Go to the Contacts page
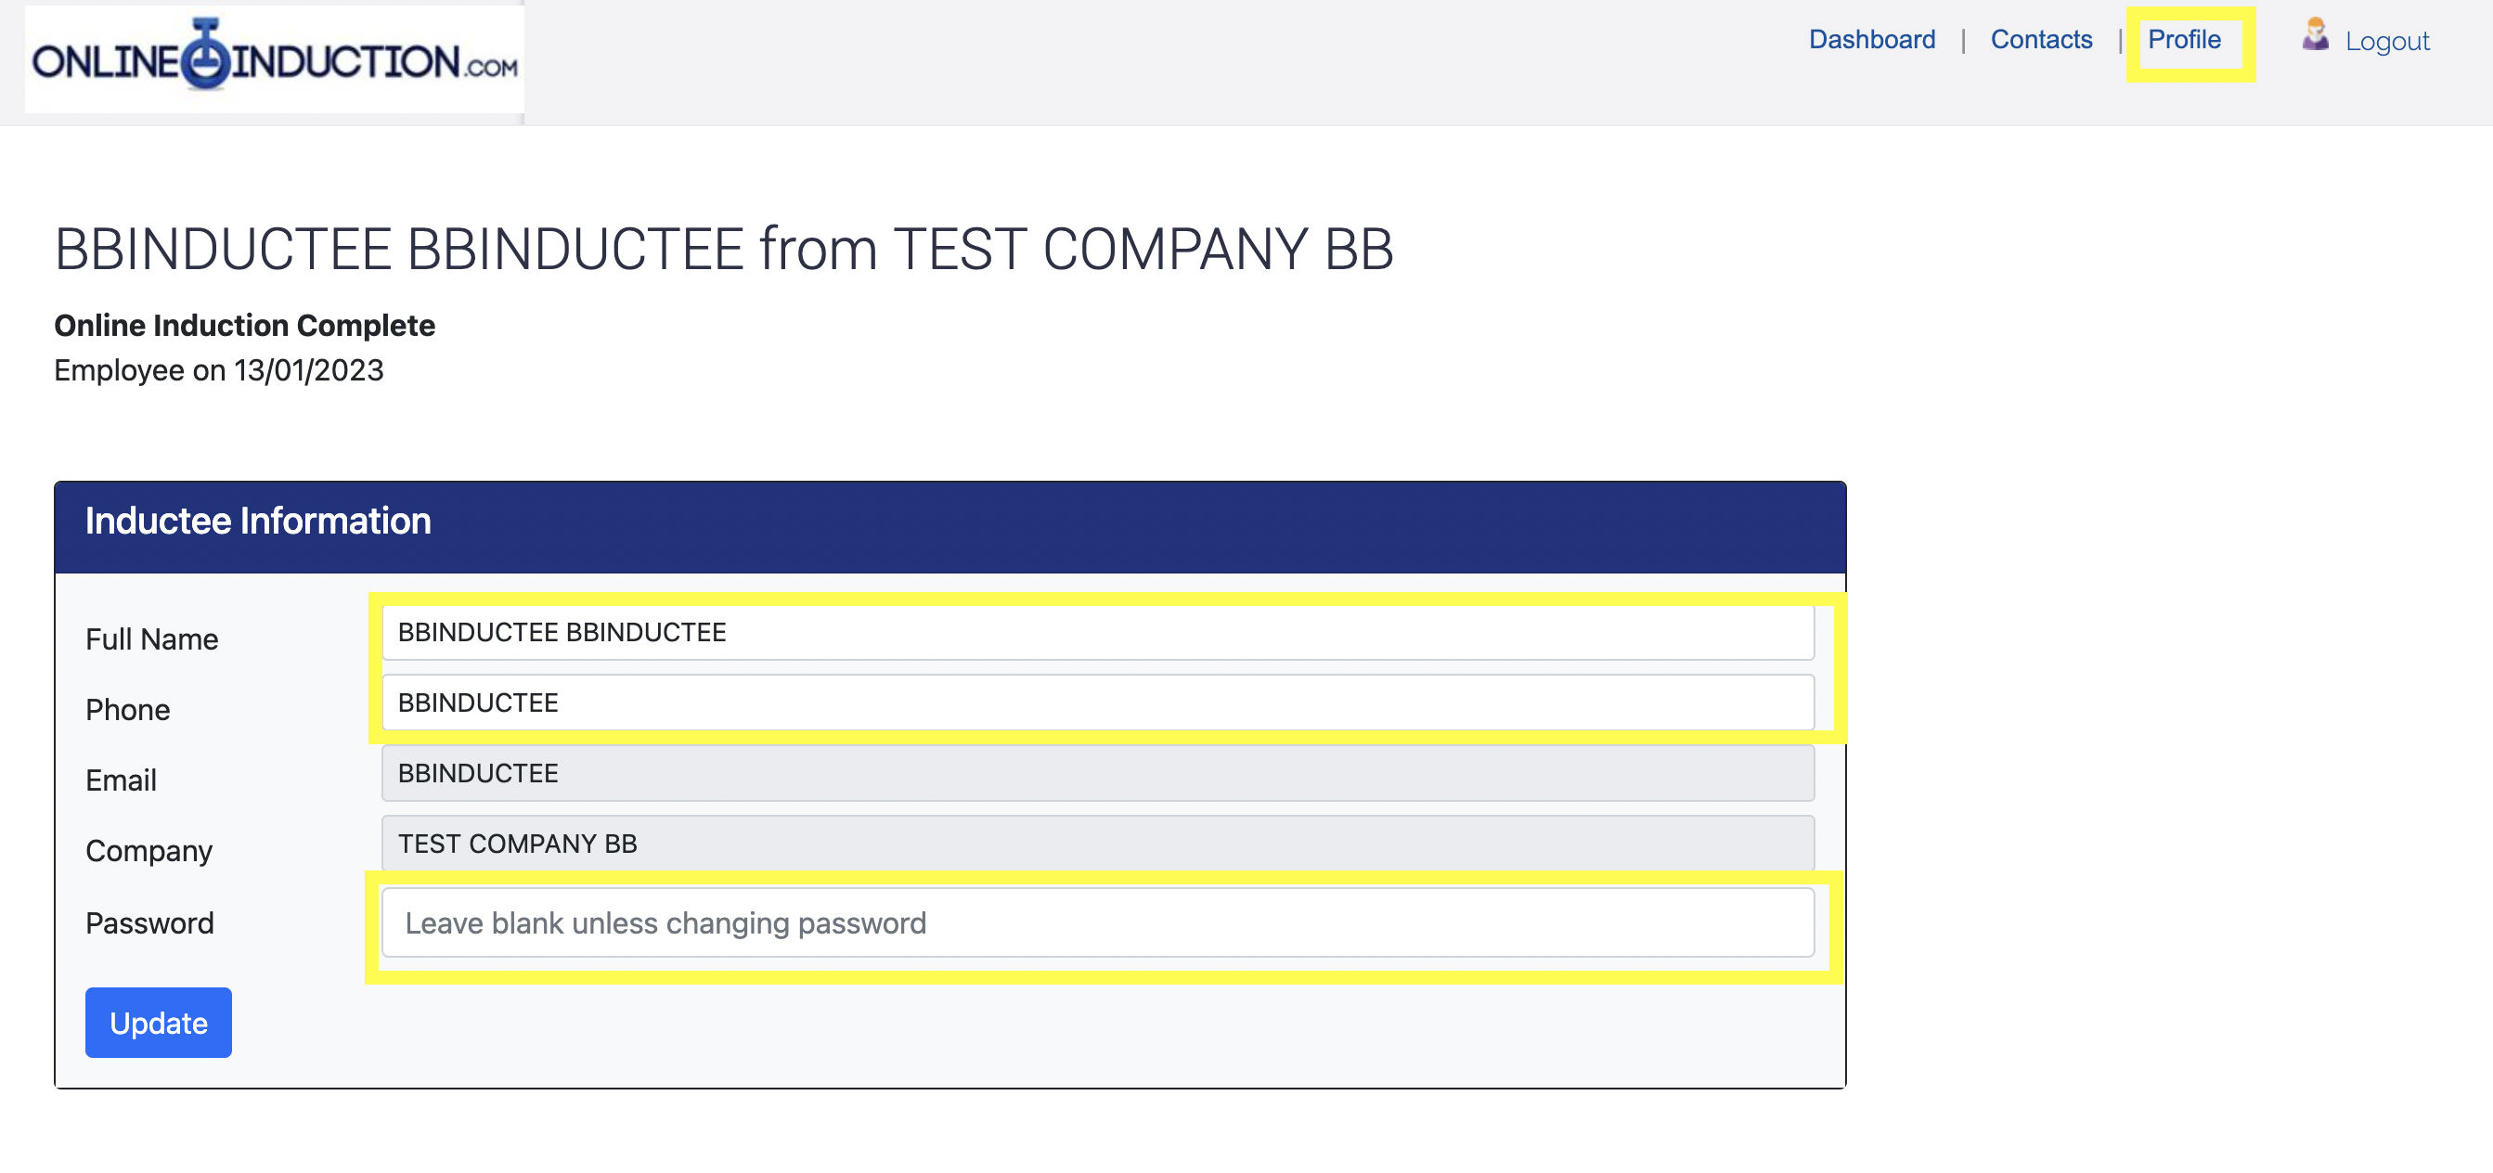The width and height of the screenshot is (2493, 1173). coord(2041,40)
